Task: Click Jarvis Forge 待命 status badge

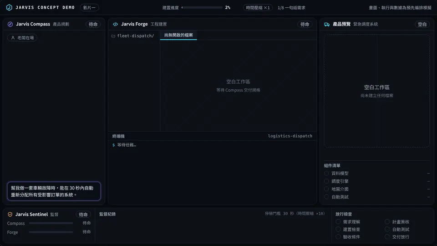Action: tap(305, 24)
